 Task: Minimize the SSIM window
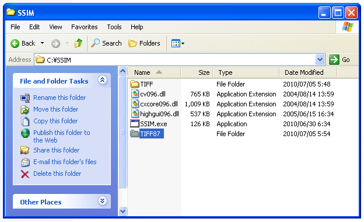pos(324,12)
